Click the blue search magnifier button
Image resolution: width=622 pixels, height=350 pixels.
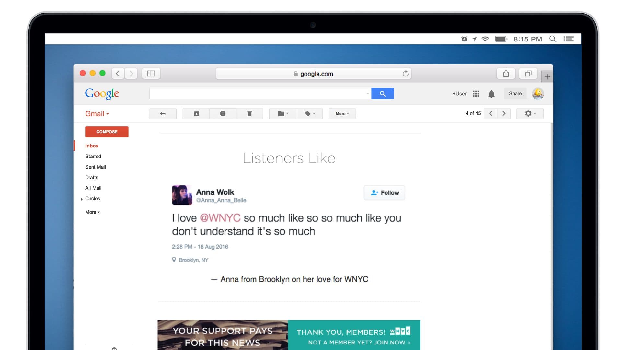(x=382, y=94)
